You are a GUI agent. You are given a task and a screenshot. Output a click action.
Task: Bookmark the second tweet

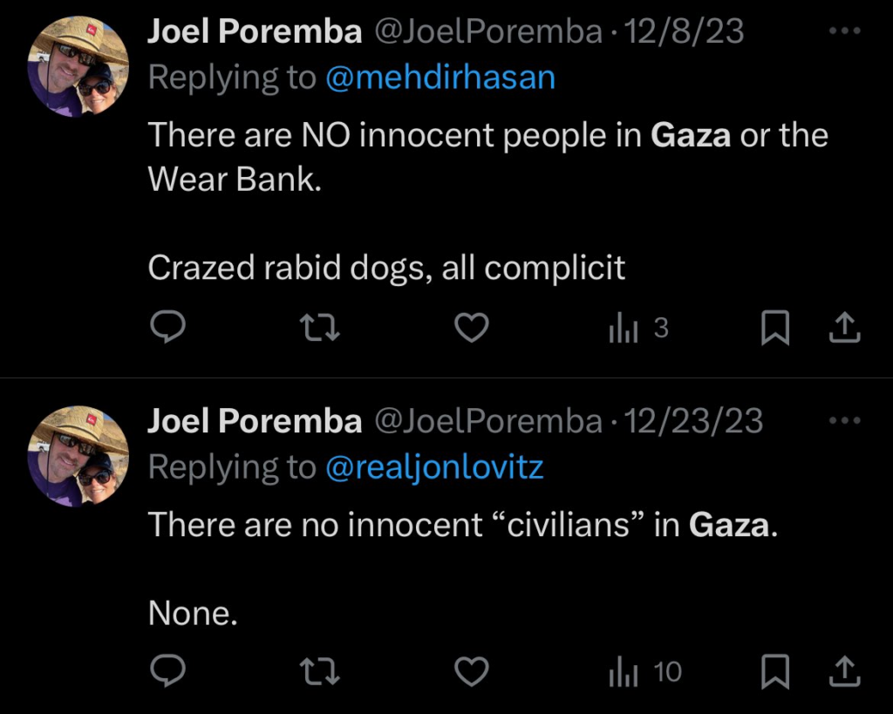click(x=776, y=671)
